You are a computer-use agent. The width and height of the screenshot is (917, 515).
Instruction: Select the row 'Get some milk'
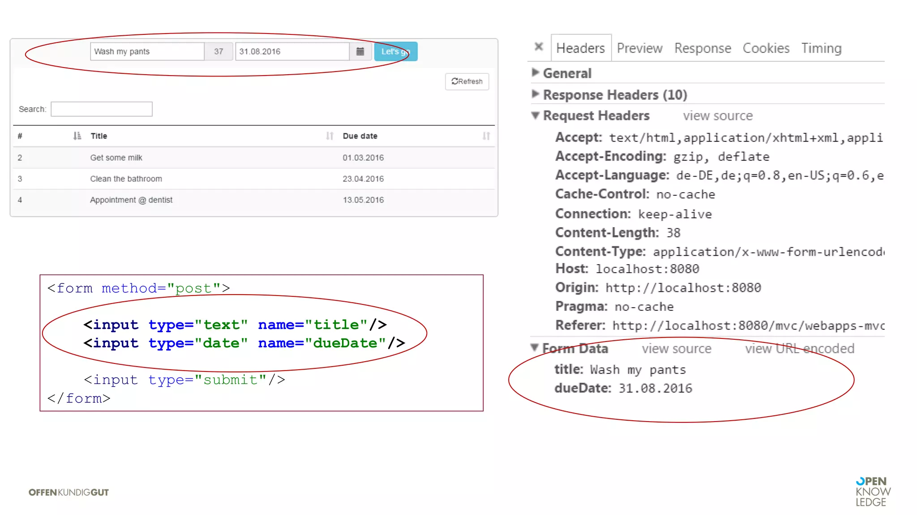click(254, 157)
